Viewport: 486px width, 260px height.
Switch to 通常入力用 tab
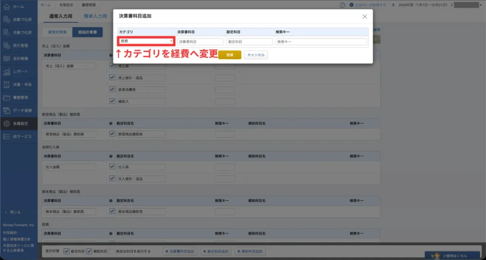pos(61,16)
